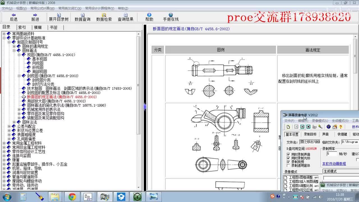Select 基本视图 in the tree

[x=40, y=59]
